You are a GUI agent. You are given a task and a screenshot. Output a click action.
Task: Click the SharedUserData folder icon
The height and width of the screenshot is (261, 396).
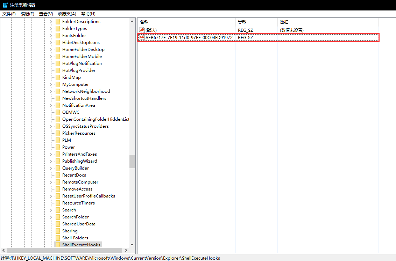click(58, 224)
